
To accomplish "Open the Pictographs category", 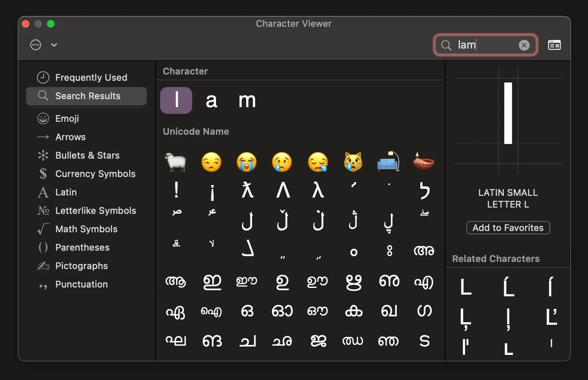I will (81, 266).
